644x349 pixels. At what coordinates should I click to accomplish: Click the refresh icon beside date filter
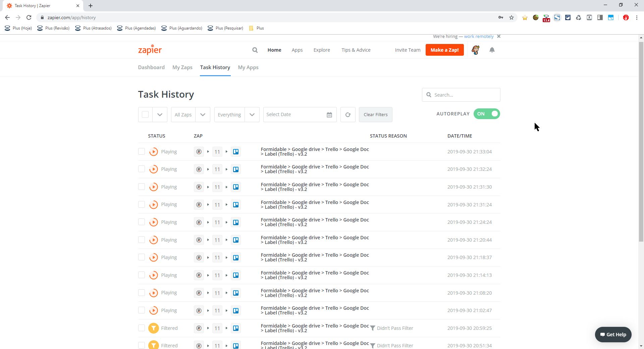(x=348, y=115)
